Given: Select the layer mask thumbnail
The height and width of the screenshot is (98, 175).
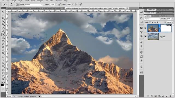Looking at the screenshot, I should pos(166,28).
